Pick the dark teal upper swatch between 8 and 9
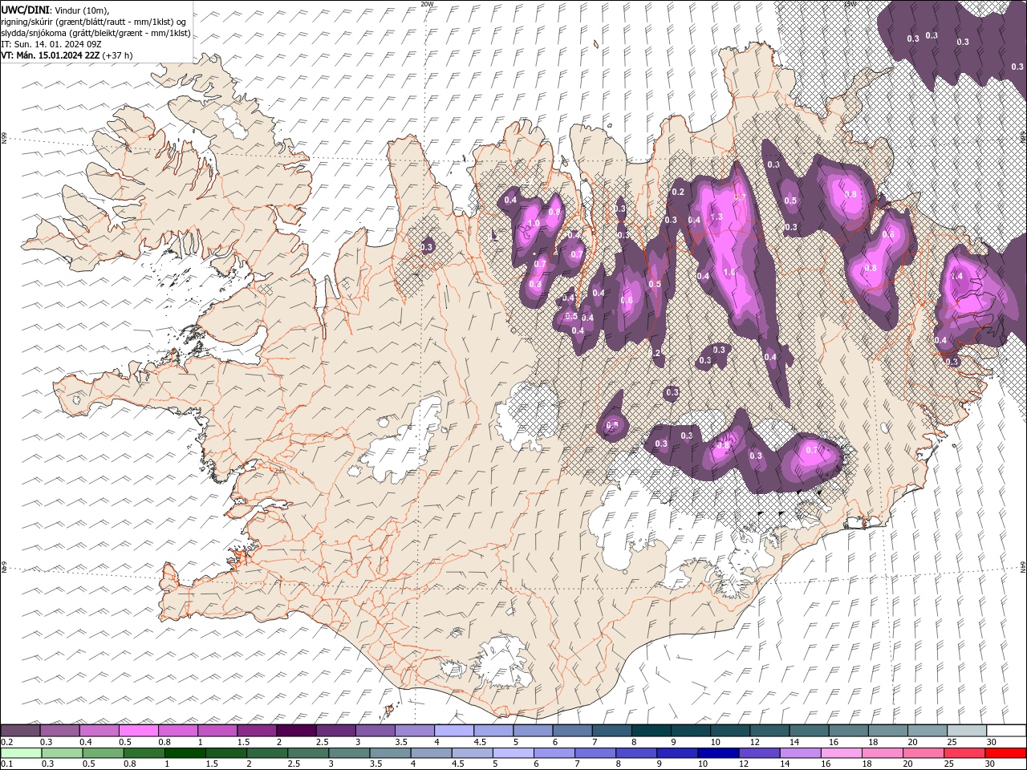Viewport: 1027px width, 770px height. coord(651,731)
